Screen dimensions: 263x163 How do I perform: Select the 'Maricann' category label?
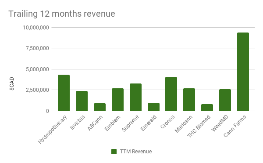[184, 124]
